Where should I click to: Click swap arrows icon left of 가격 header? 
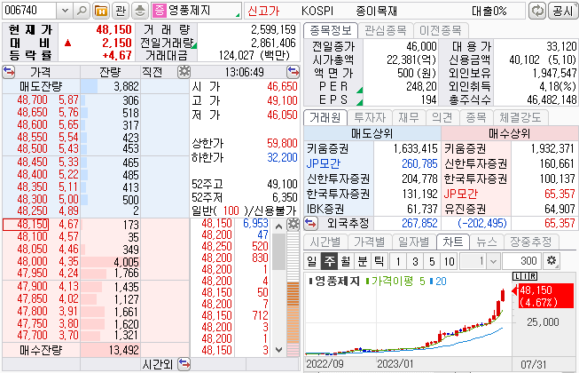point(9,71)
